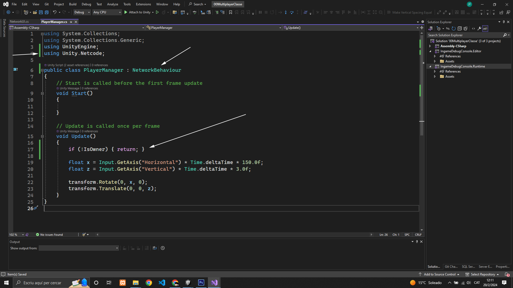This screenshot has height=288, width=513.
Task: Expand the Assembly-CSharp project node
Action: (430, 46)
